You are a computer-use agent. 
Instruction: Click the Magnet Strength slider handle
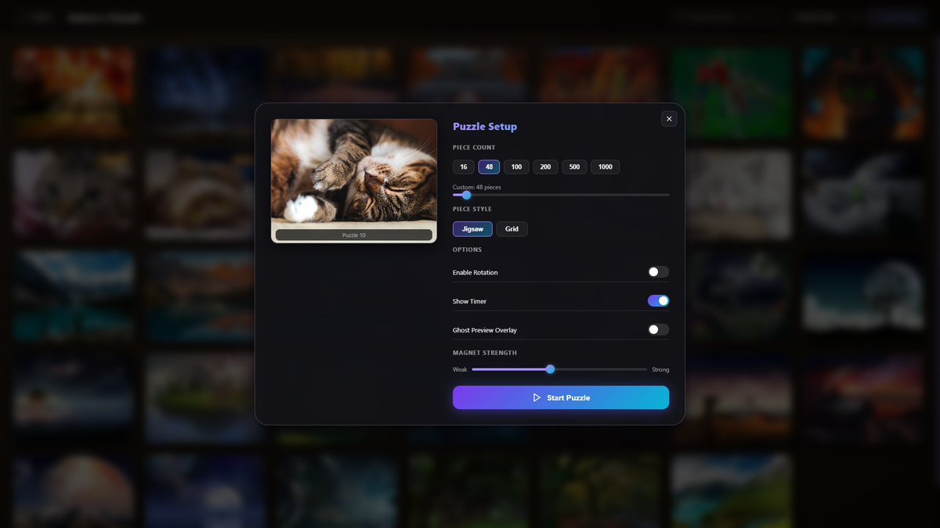(550, 369)
